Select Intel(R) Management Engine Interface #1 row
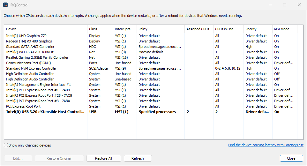This screenshot has height=166, width=307. click(x=151, y=85)
